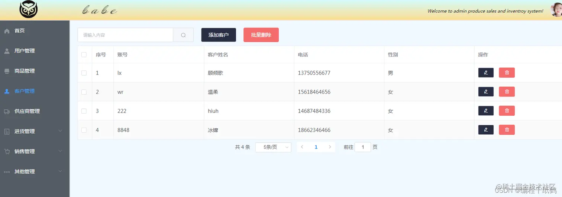Expand the 进货管理 submenu chevron
The image size is (562, 197).
[60, 131]
